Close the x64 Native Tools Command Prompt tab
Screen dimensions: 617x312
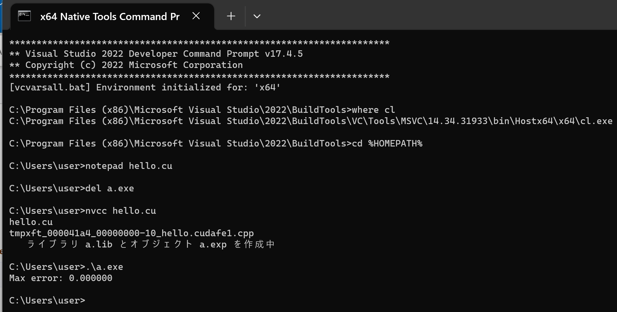pyautogui.click(x=196, y=16)
